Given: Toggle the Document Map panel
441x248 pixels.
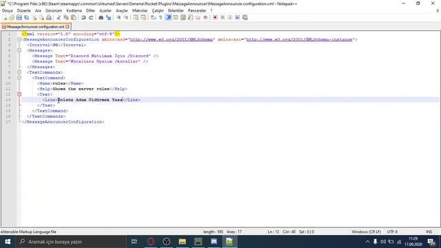Looking at the screenshot, I should tap(183, 17).
